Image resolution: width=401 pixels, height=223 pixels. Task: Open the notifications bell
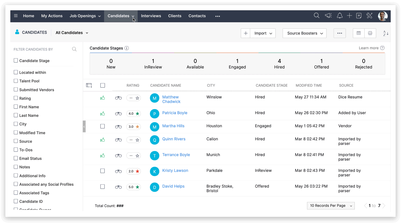pyautogui.click(x=339, y=16)
